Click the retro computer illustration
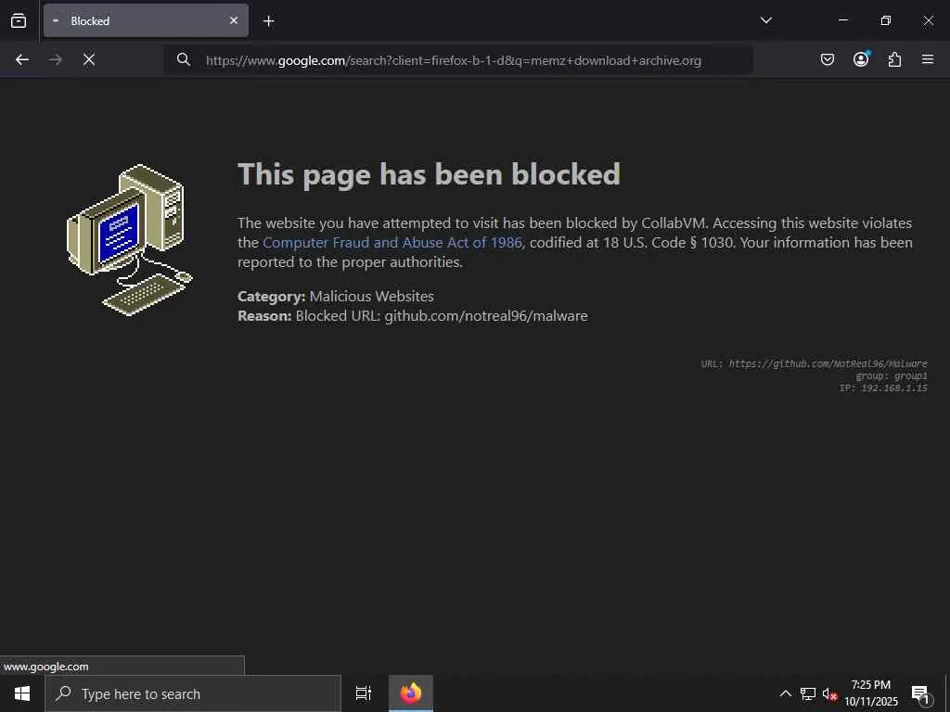 (130, 240)
